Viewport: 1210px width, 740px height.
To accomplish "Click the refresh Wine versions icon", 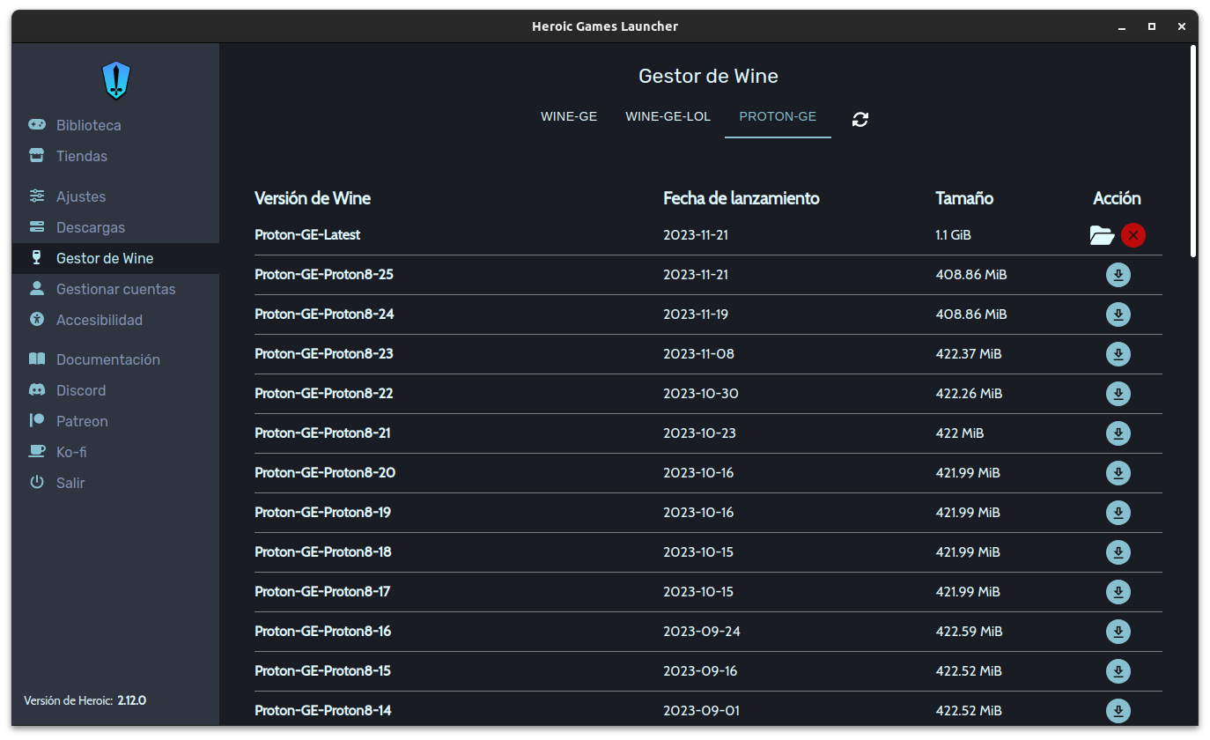I will tap(860, 119).
